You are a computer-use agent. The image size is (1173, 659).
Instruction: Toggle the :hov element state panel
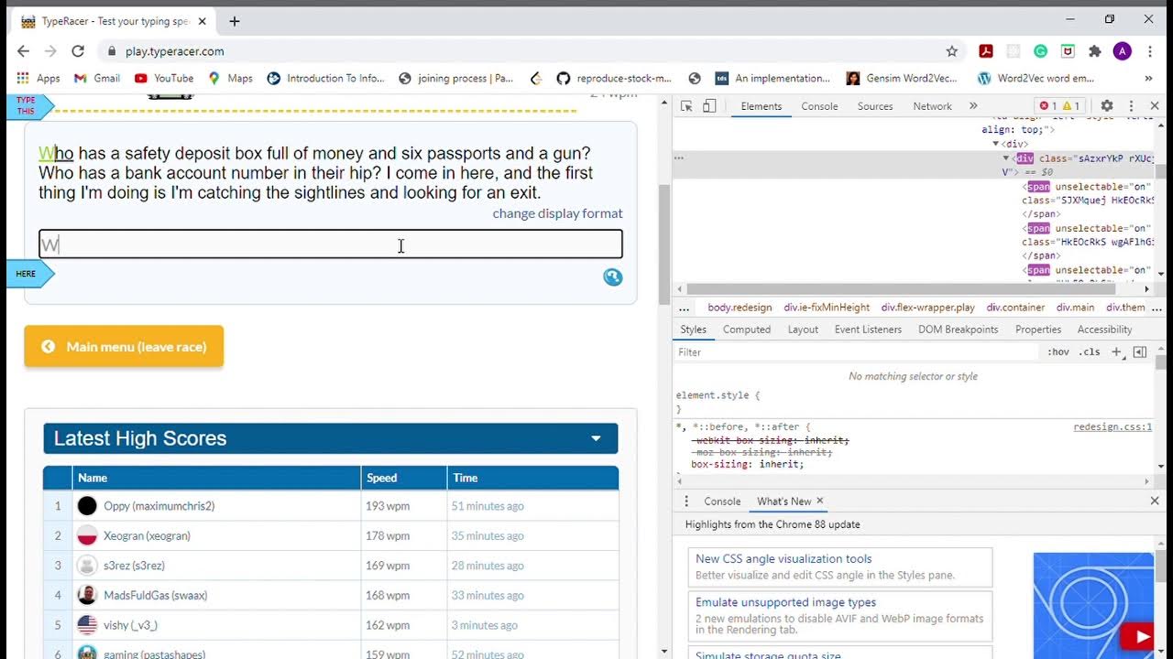[1058, 352]
